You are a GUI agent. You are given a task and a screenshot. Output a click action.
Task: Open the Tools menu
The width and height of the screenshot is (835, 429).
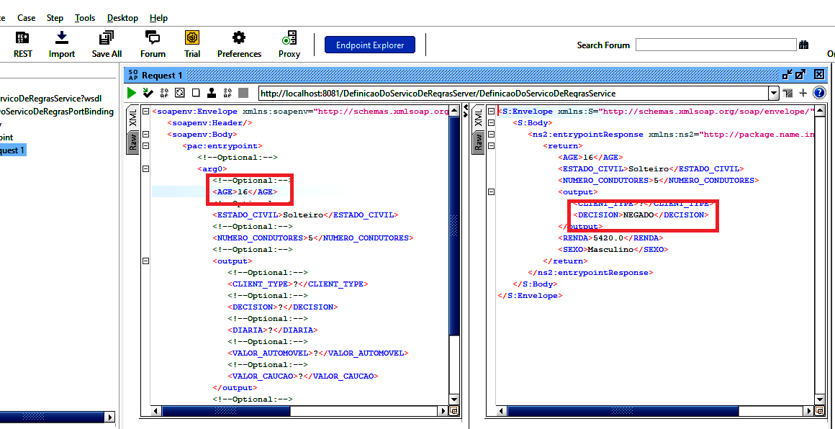point(85,17)
